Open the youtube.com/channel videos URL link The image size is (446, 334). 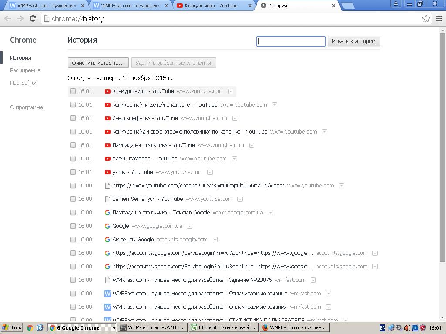point(199,185)
